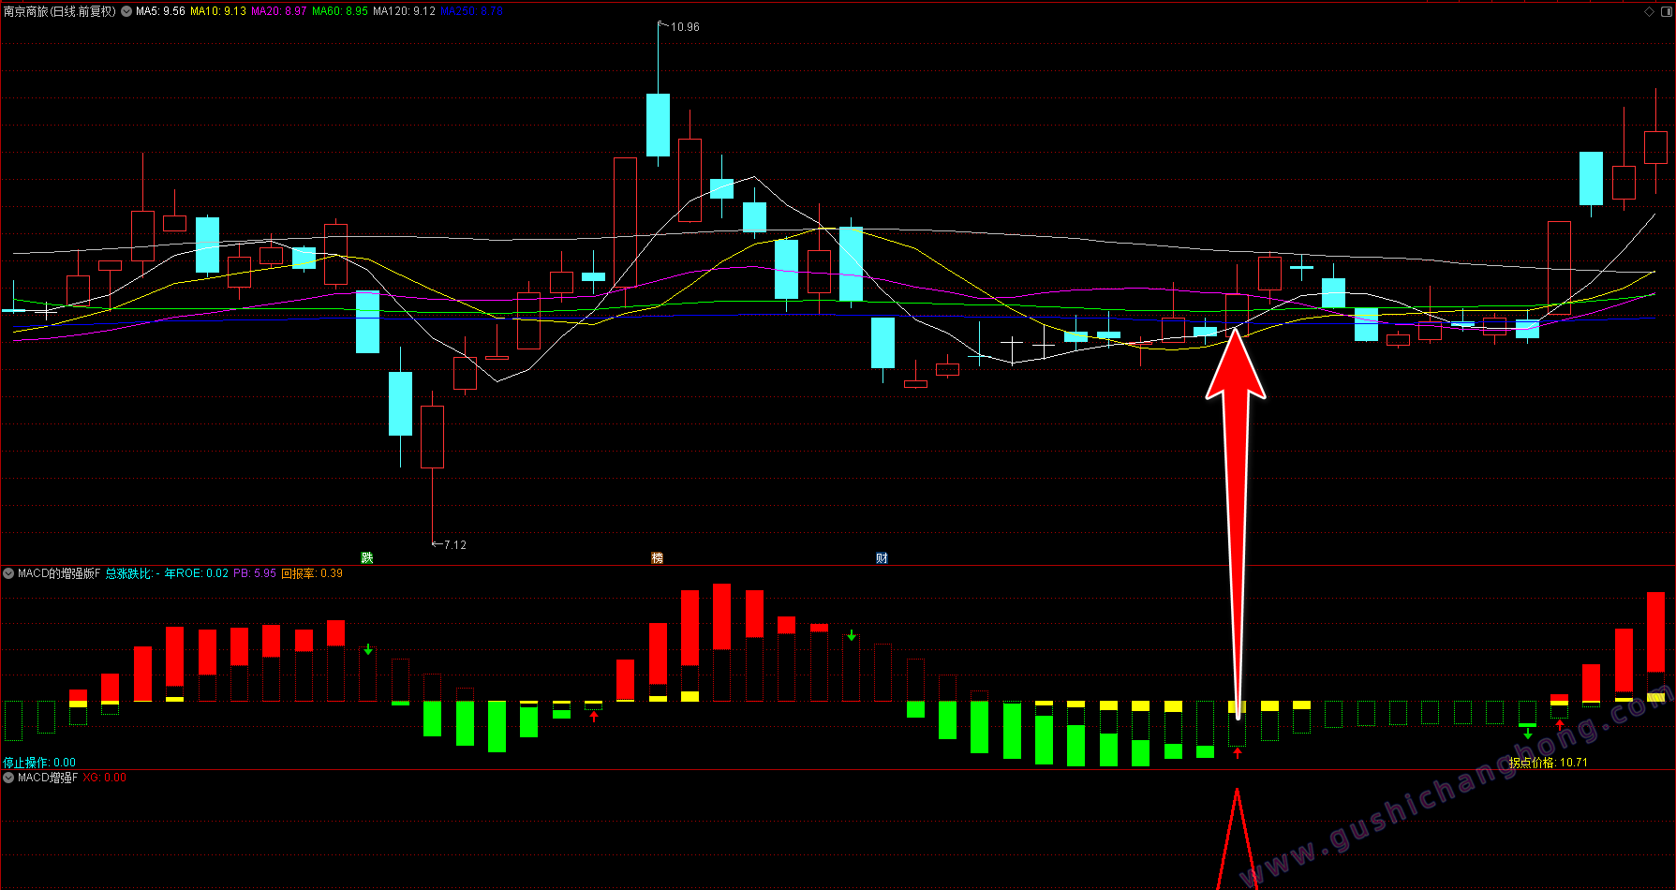
Task: Open the dropdown beside 南京商旅 chart title
Action: coord(126,11)
